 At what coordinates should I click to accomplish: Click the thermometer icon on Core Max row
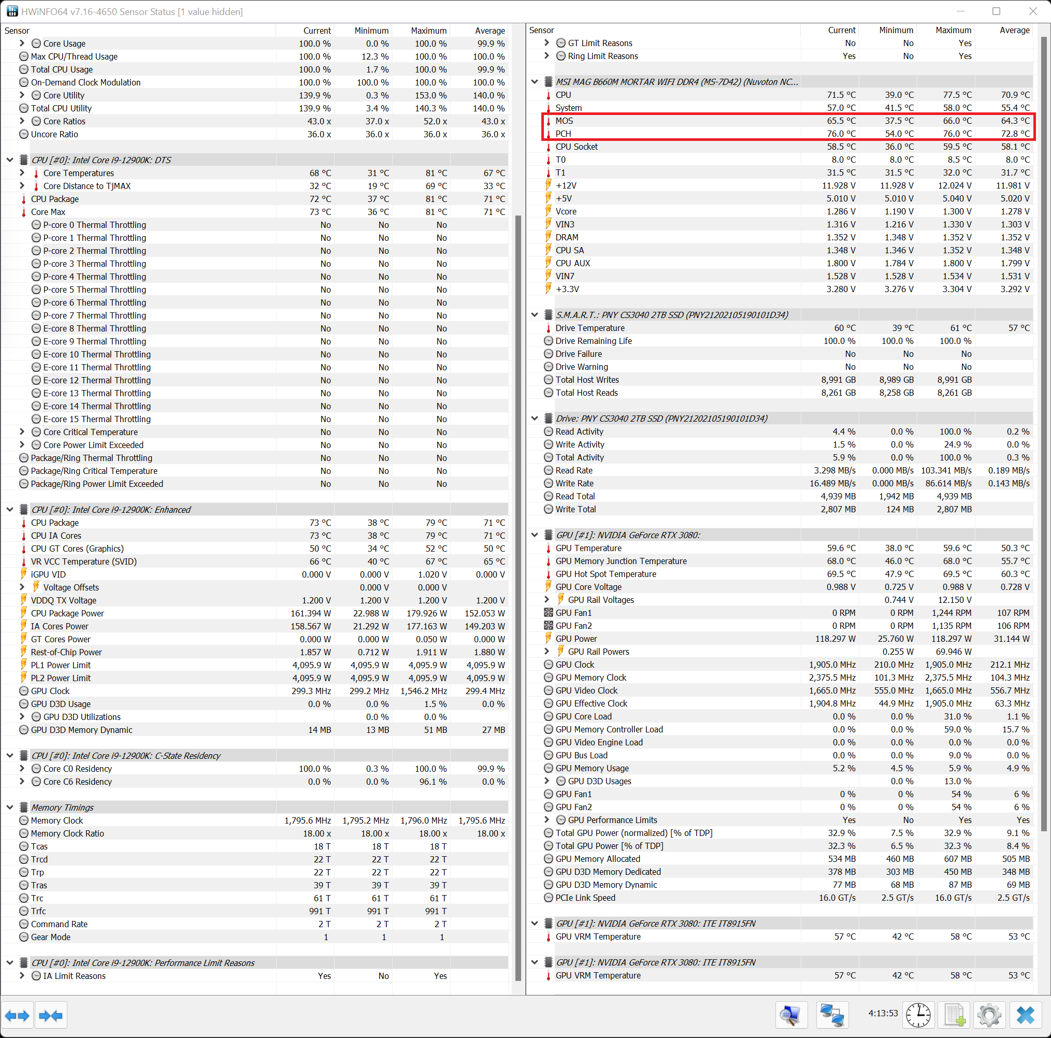24,212
